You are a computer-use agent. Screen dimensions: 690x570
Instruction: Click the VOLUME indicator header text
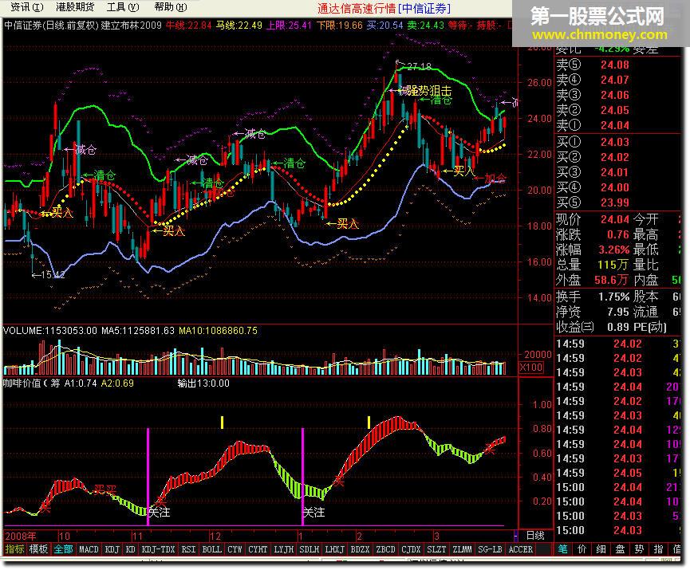49,330
